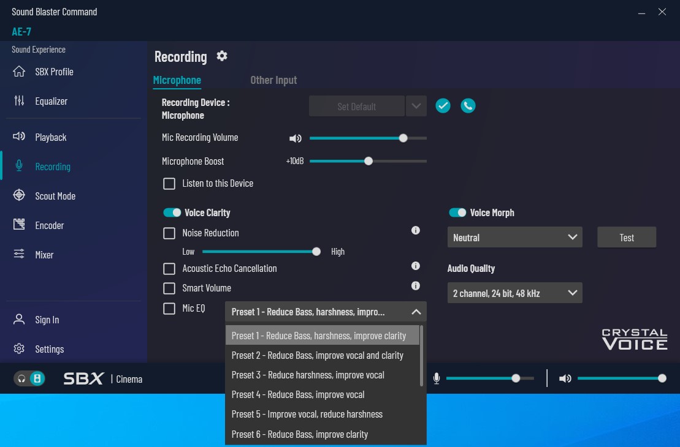The width and height of the screenshot is (680, 447).
Task: Click the teal checkmark default device icon
Action: click(443, 106)
